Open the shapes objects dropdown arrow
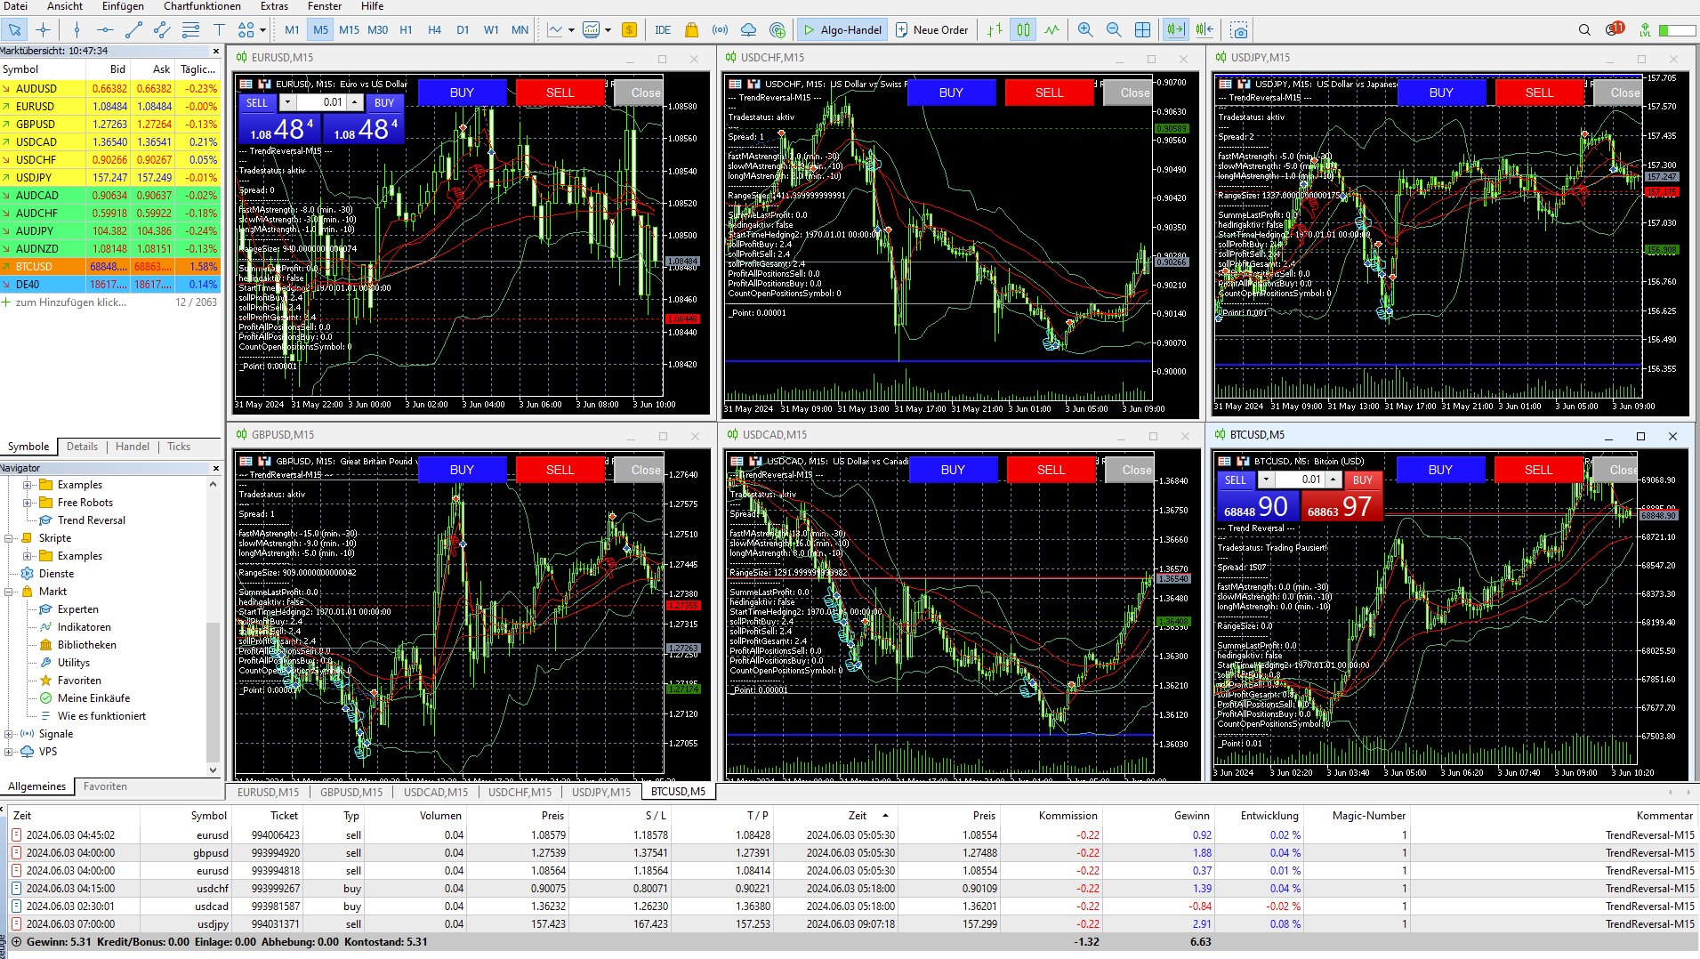This screenshot has width=1700, height=959. pos(262,29)
